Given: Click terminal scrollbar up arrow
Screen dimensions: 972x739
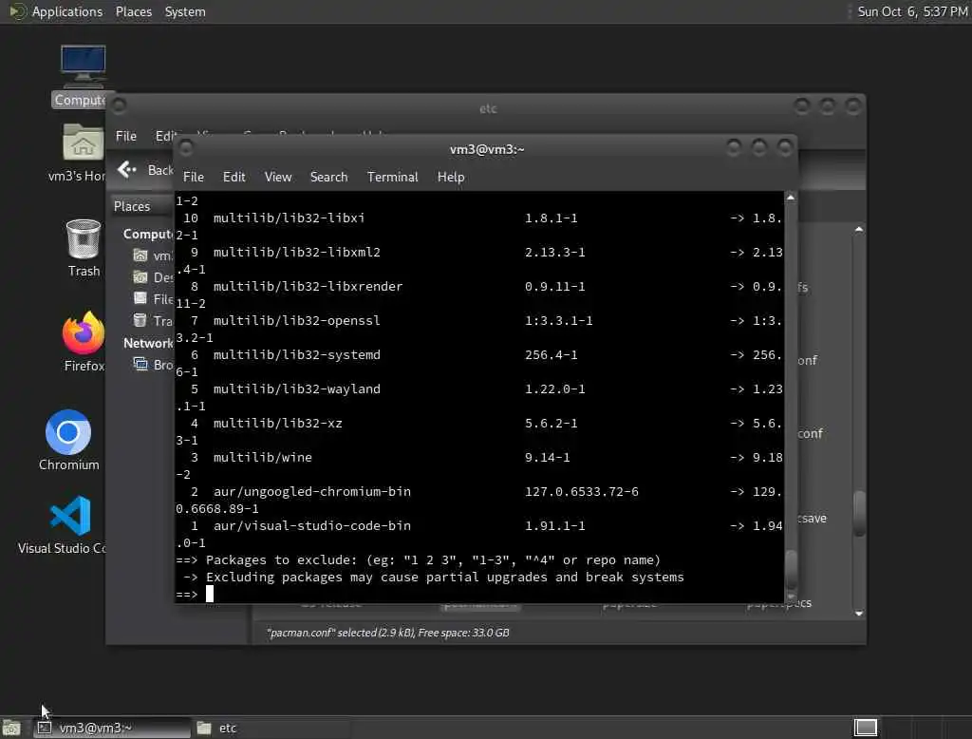Looking at the screenshot, I should [791, 198].
